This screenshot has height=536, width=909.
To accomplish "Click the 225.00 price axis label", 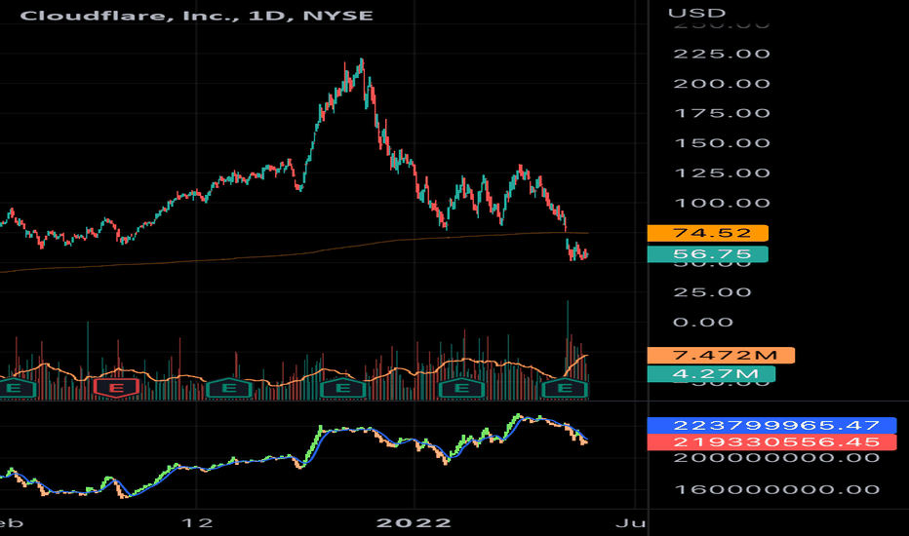I will coord(722,54).
